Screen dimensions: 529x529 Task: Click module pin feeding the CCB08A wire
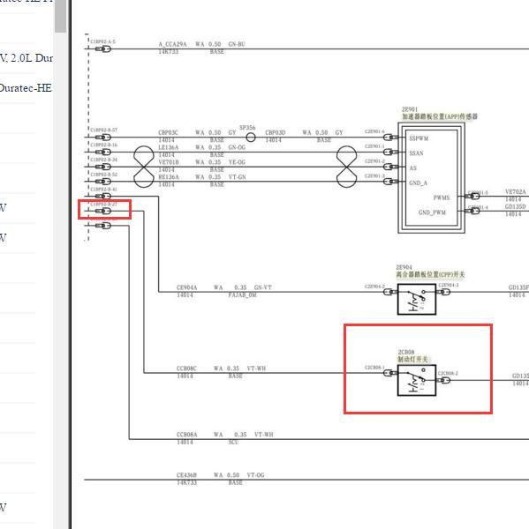(103, 226)
